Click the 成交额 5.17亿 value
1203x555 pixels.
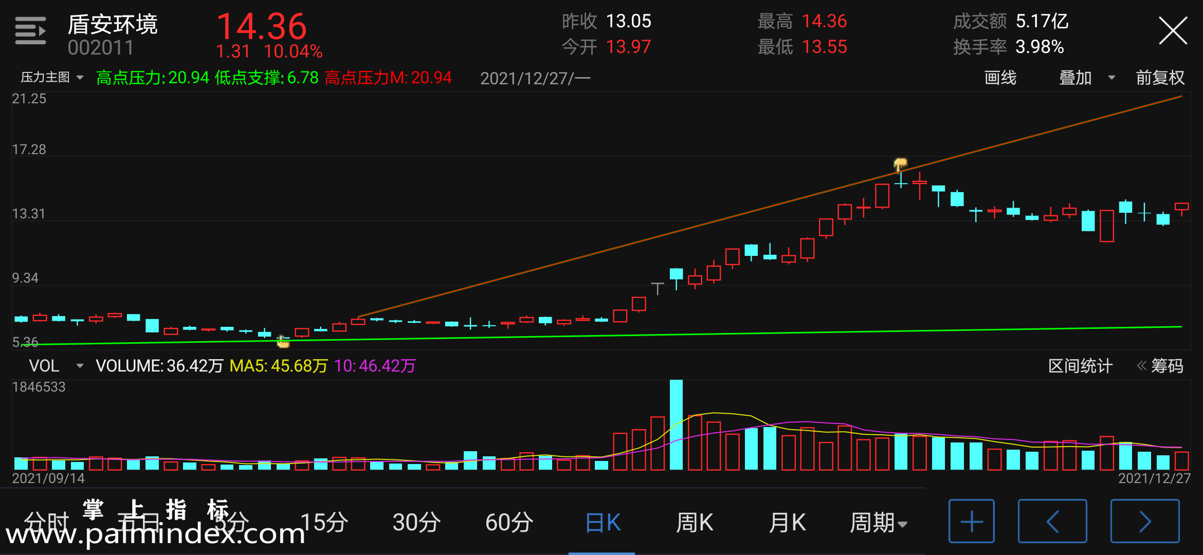pos(1042,21)
